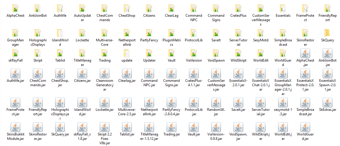Click the 'SkQuery.jar' file name

click(60, 135)
